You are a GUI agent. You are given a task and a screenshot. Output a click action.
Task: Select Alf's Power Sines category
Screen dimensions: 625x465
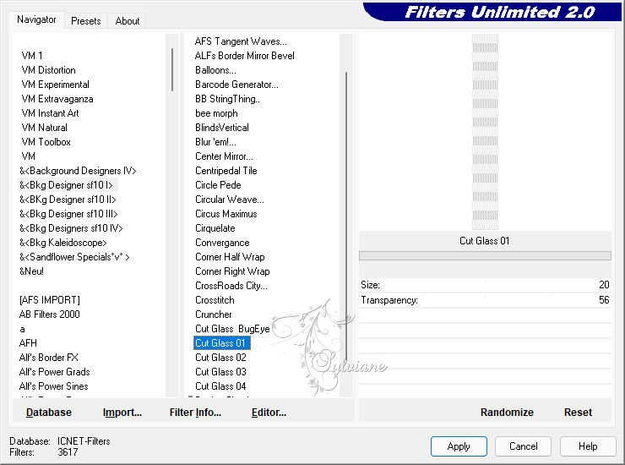coord(53,386)
